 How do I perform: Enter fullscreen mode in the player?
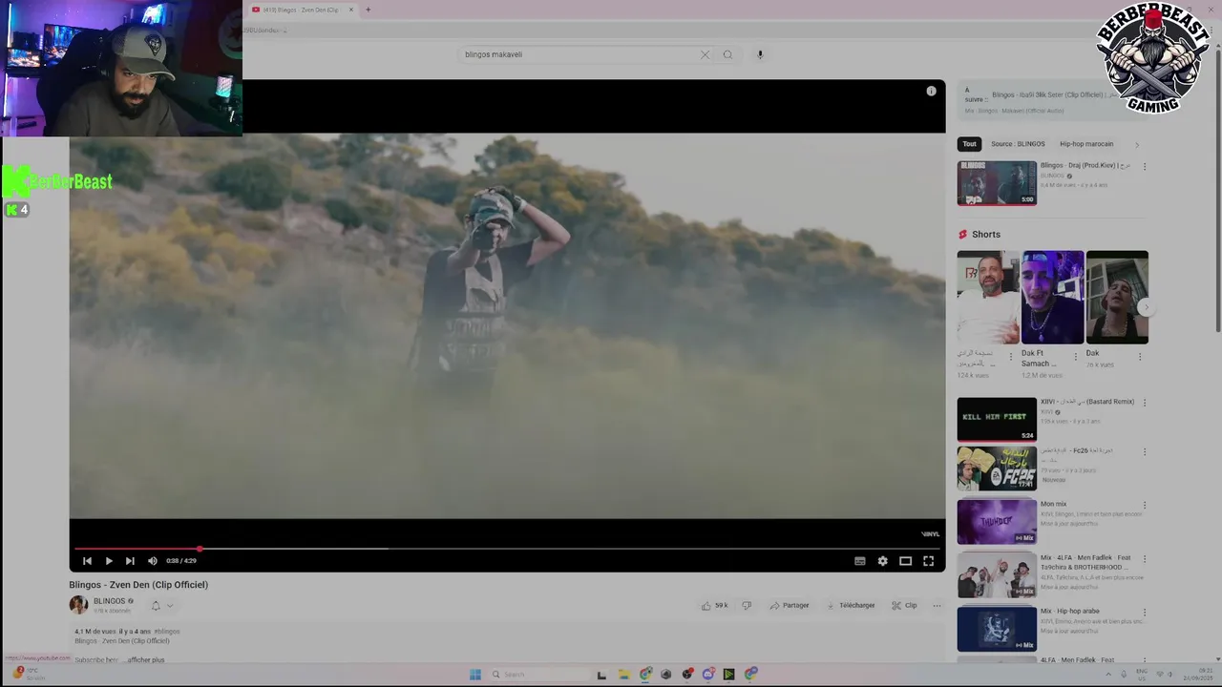(x=928, y=561)
